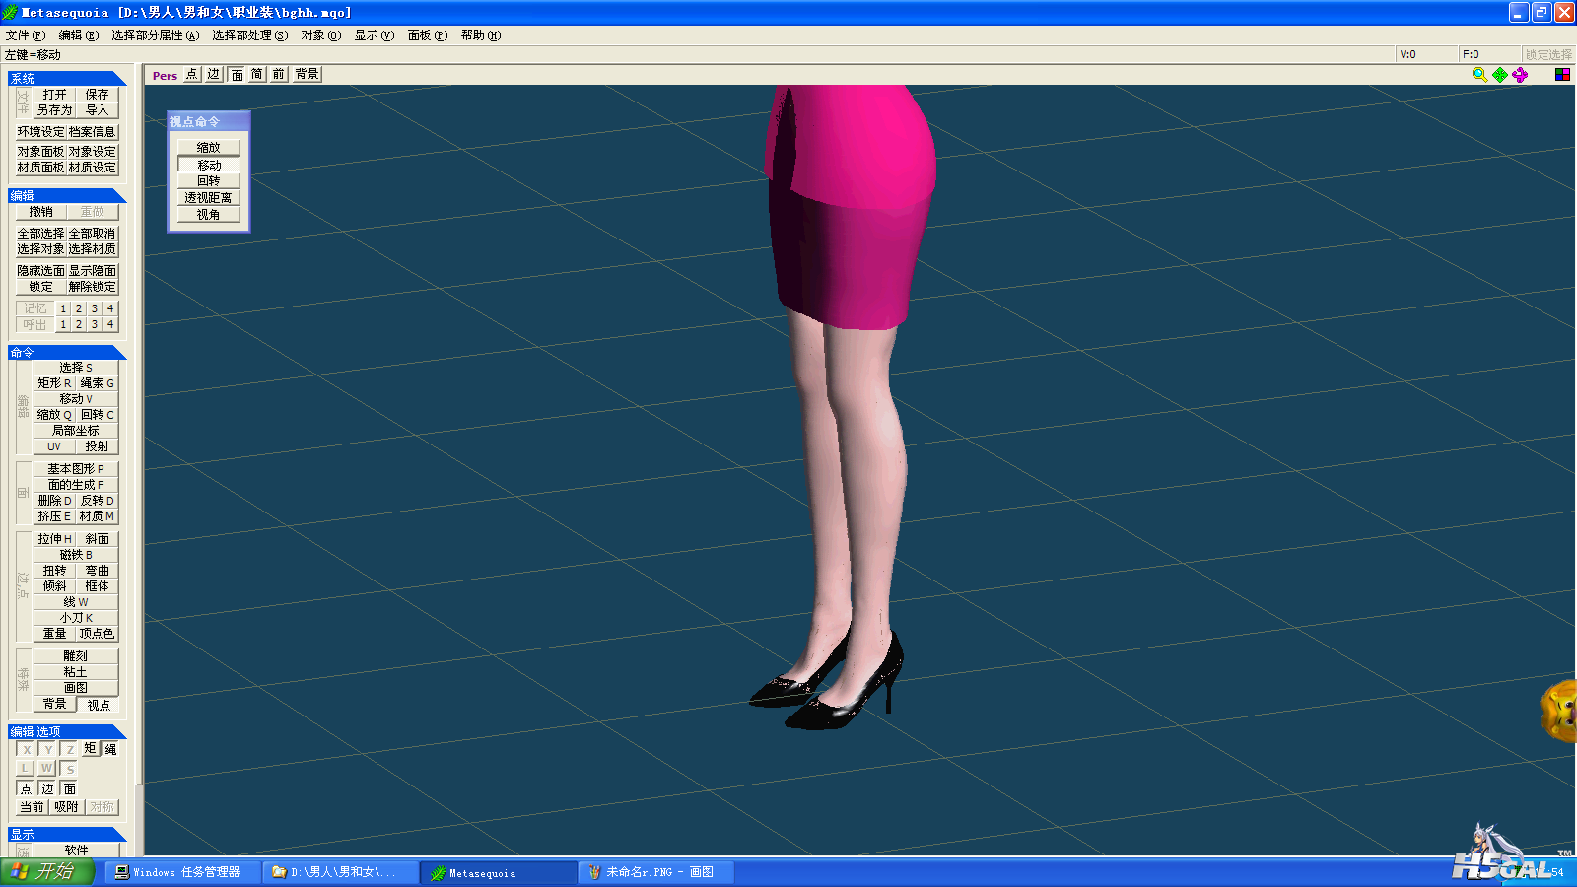Toggle 前 front-only display in viewport toolbar
Image resolution: width=1577 pixels, height=887 pixels.
point(278,74)
